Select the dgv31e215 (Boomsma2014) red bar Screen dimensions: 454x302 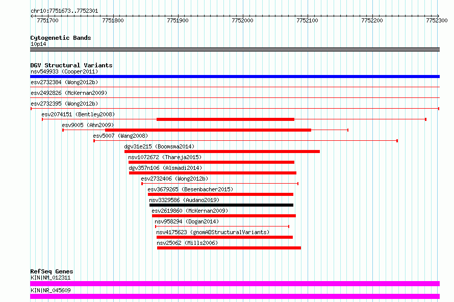(x=222, y=152)
